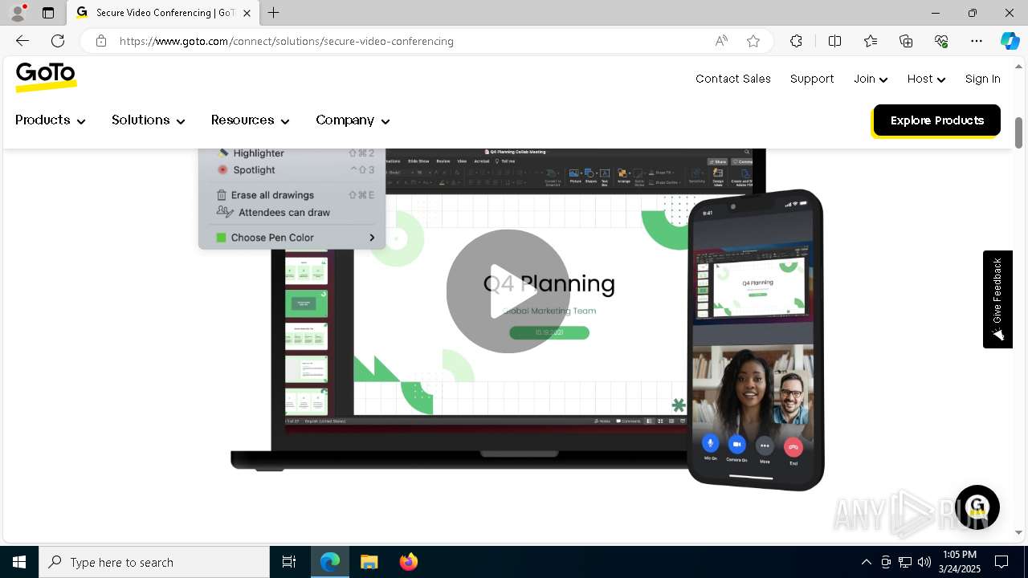Image resolution: width=1028 pixels, height=578 pixels.
Task: Open the notifications center
Action: coord(1001,562)
